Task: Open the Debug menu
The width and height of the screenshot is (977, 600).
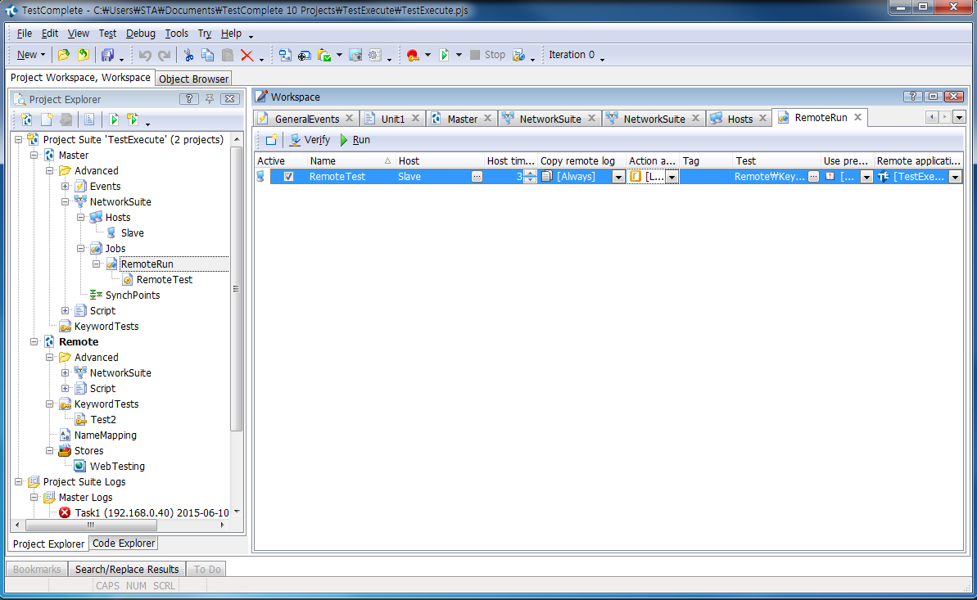Action: coord(140,34)
